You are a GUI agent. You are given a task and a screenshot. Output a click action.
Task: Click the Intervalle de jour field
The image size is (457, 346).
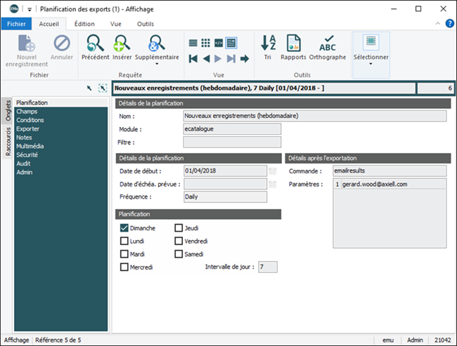267,267
